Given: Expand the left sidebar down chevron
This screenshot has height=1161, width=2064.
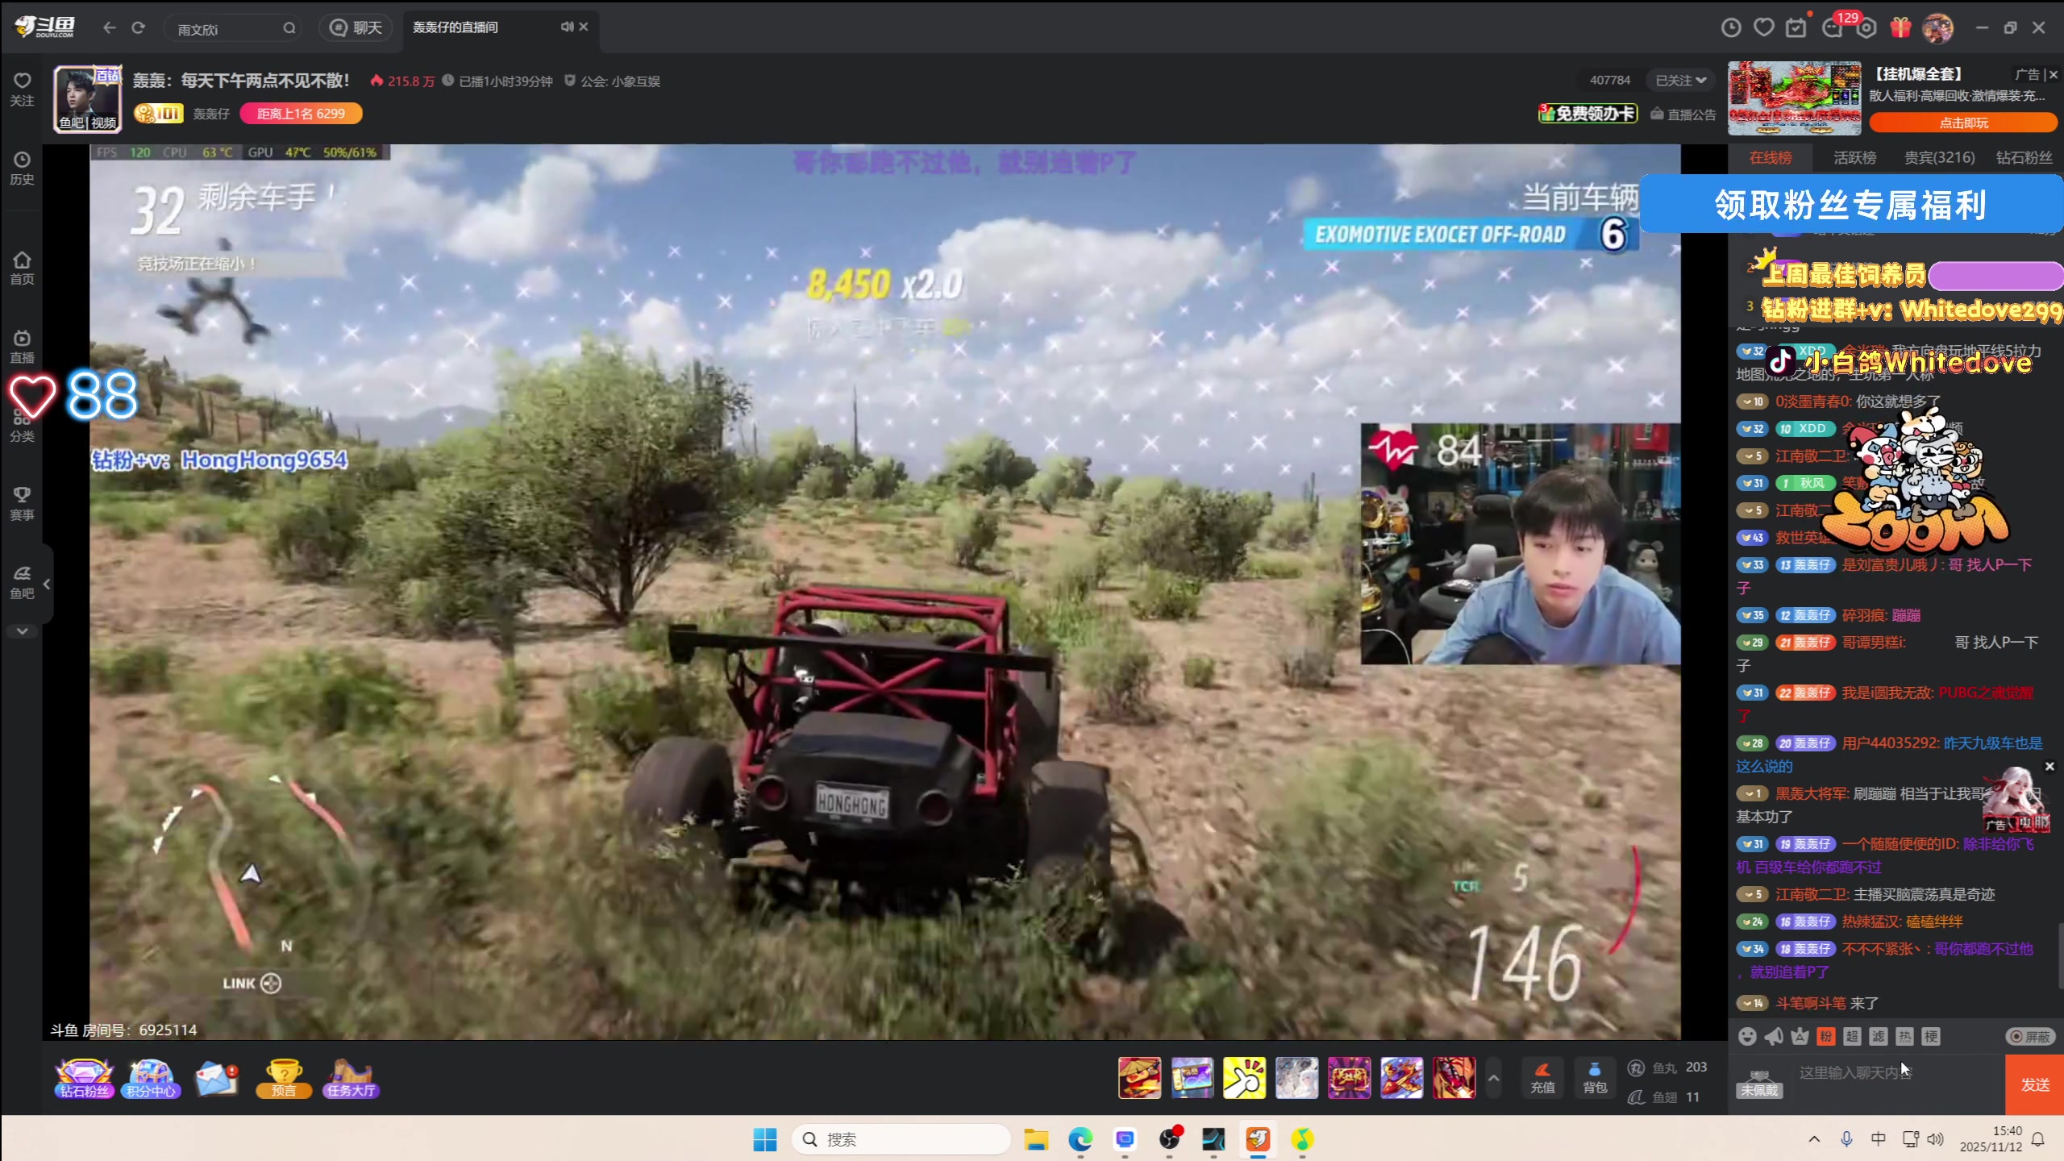Looking at the screenshot, I should point(22,631).
